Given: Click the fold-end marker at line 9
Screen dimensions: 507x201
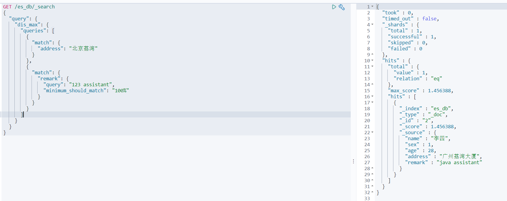Looking at the screenshot, I should pyautogui.click(x=372, y=55).
